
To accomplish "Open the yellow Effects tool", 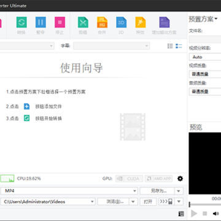I will click(x=141, y=22).
